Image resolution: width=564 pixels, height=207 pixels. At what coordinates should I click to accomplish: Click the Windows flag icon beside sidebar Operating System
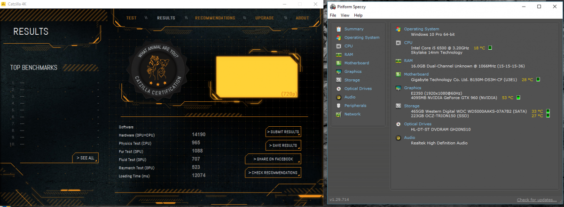pos(339,38)
